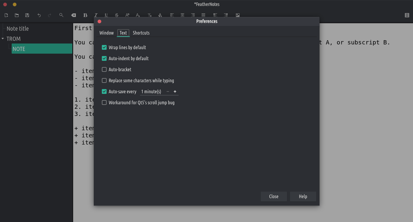Switch to the Window tab
The height and width of the screenshot is (222, 413).
point(107,33)
